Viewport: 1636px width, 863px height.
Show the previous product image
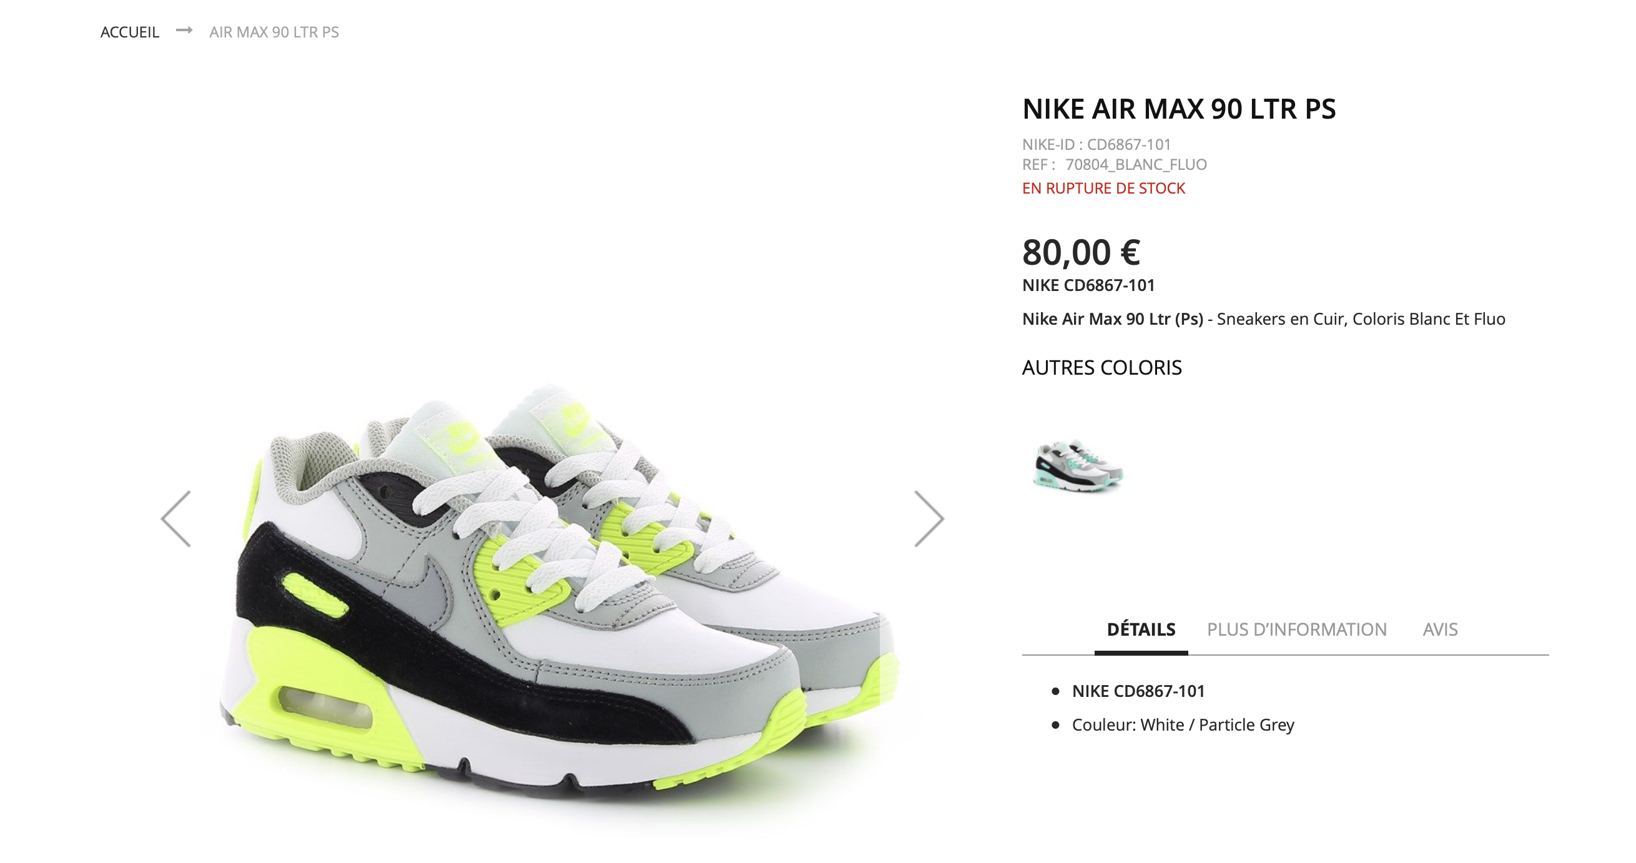(x=176, y=518)
